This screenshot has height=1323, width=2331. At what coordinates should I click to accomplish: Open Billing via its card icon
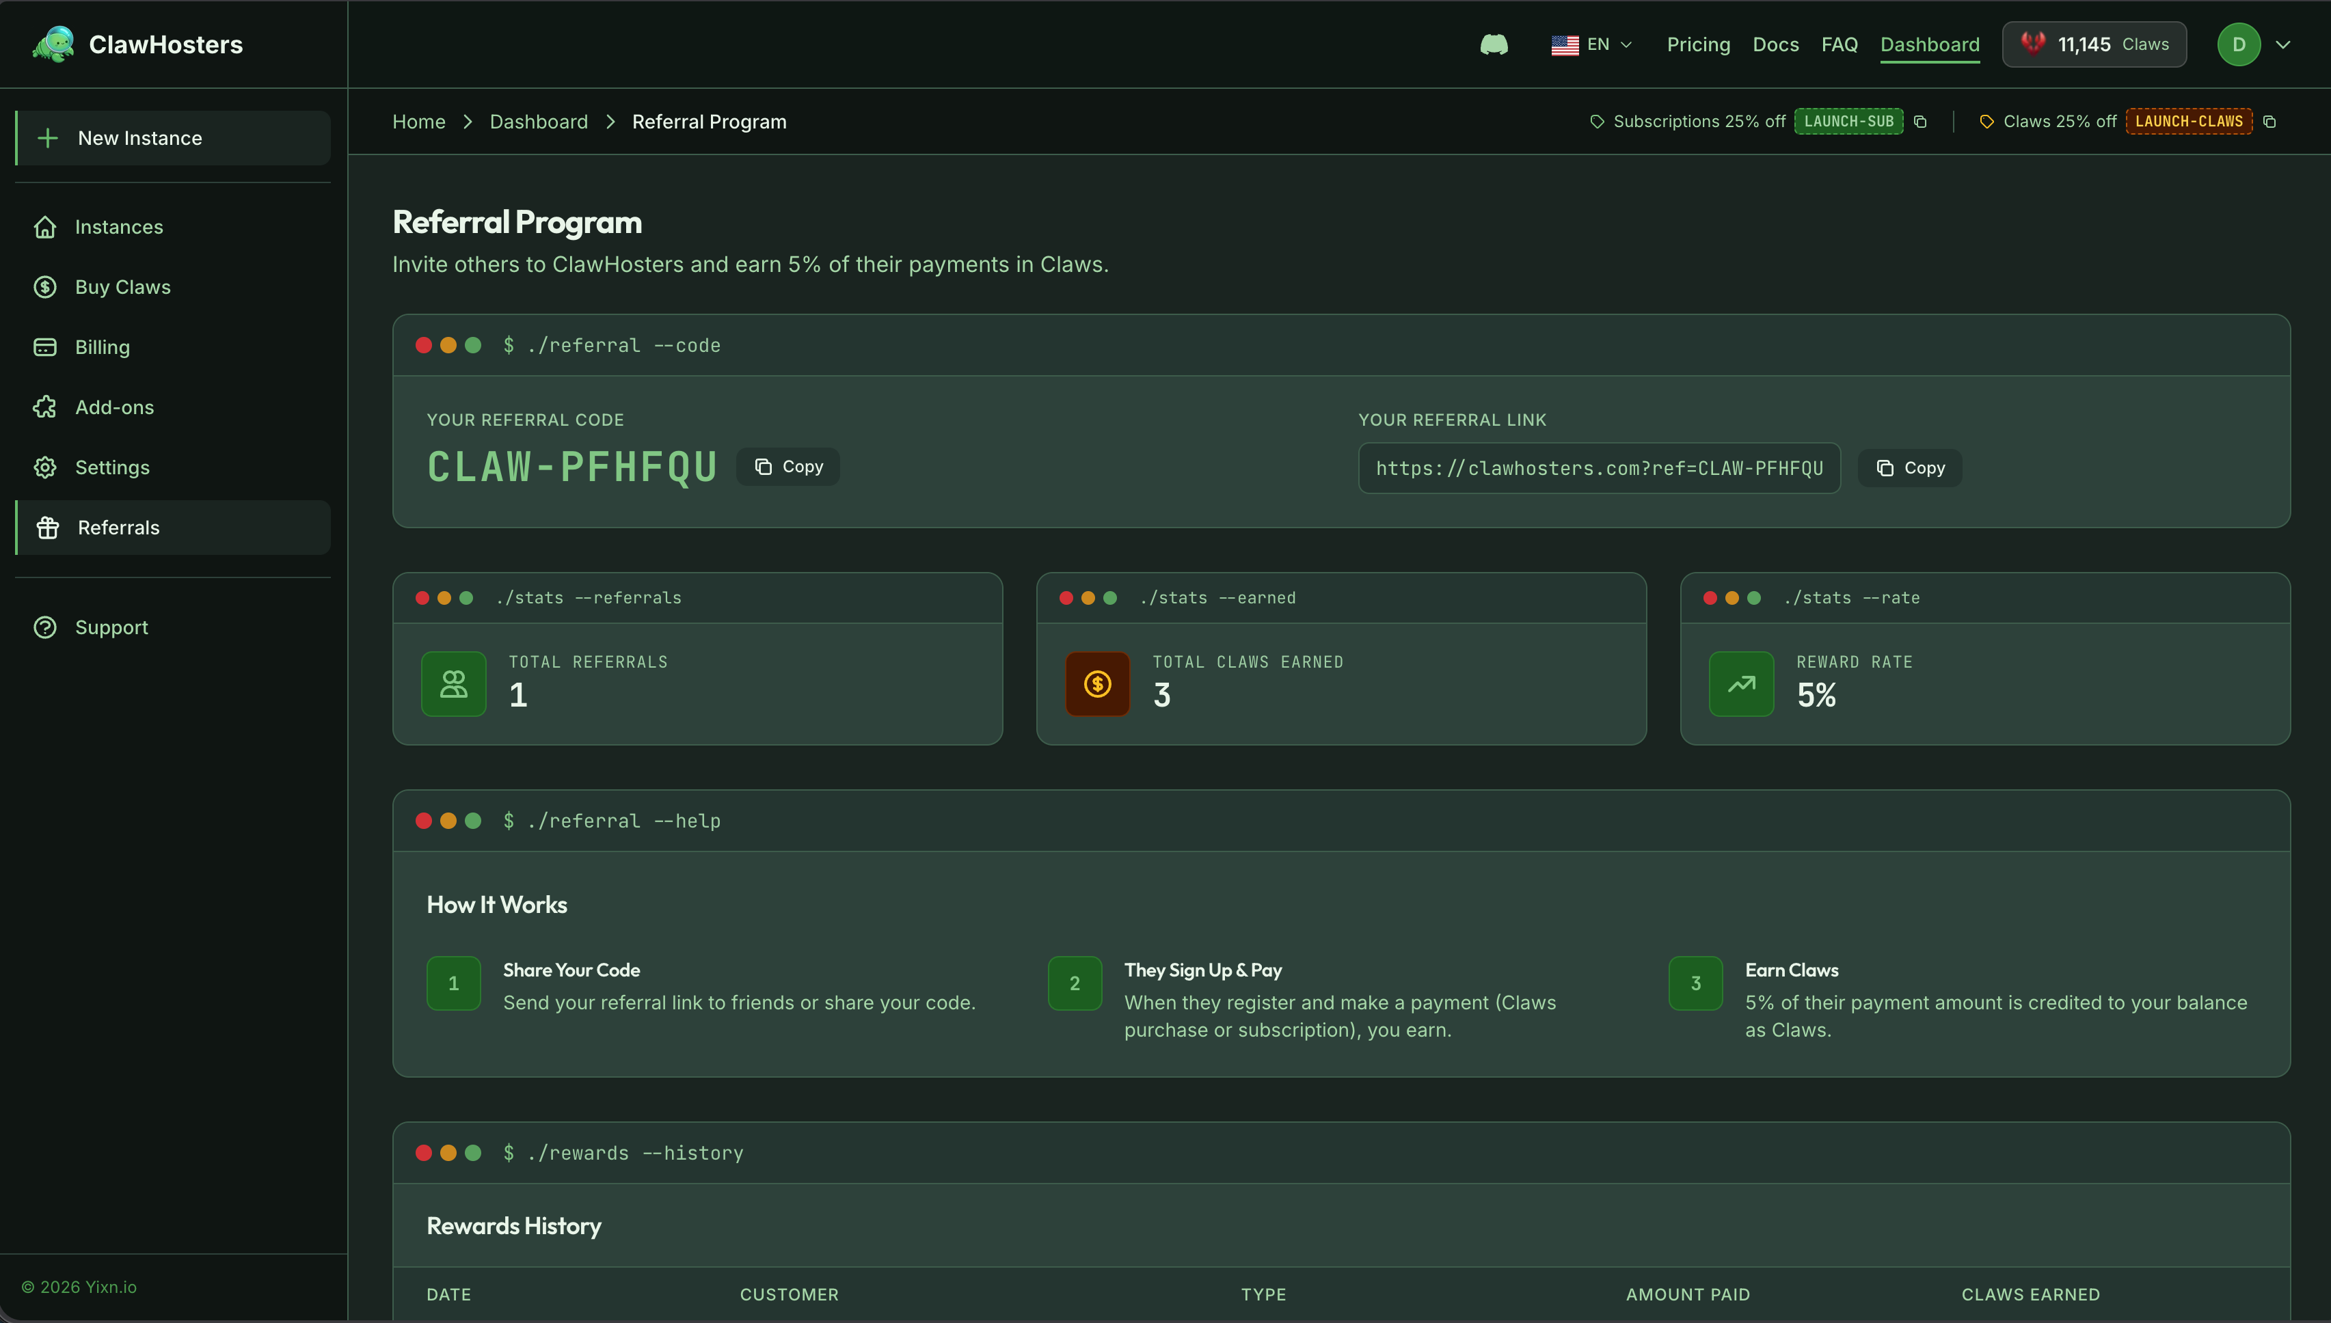click(46, 346)
